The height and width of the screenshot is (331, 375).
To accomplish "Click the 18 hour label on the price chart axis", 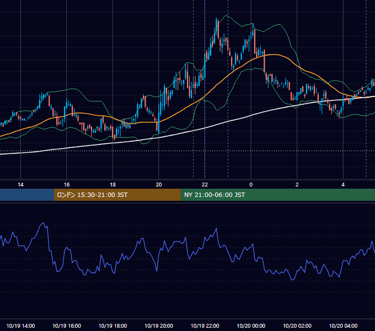I will [113, 185].
